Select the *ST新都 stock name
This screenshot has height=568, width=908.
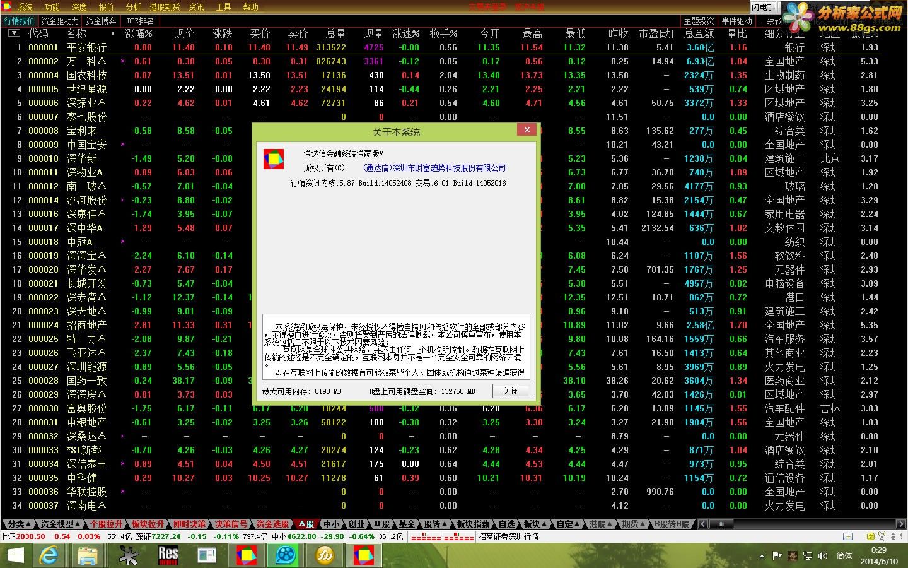84,450
